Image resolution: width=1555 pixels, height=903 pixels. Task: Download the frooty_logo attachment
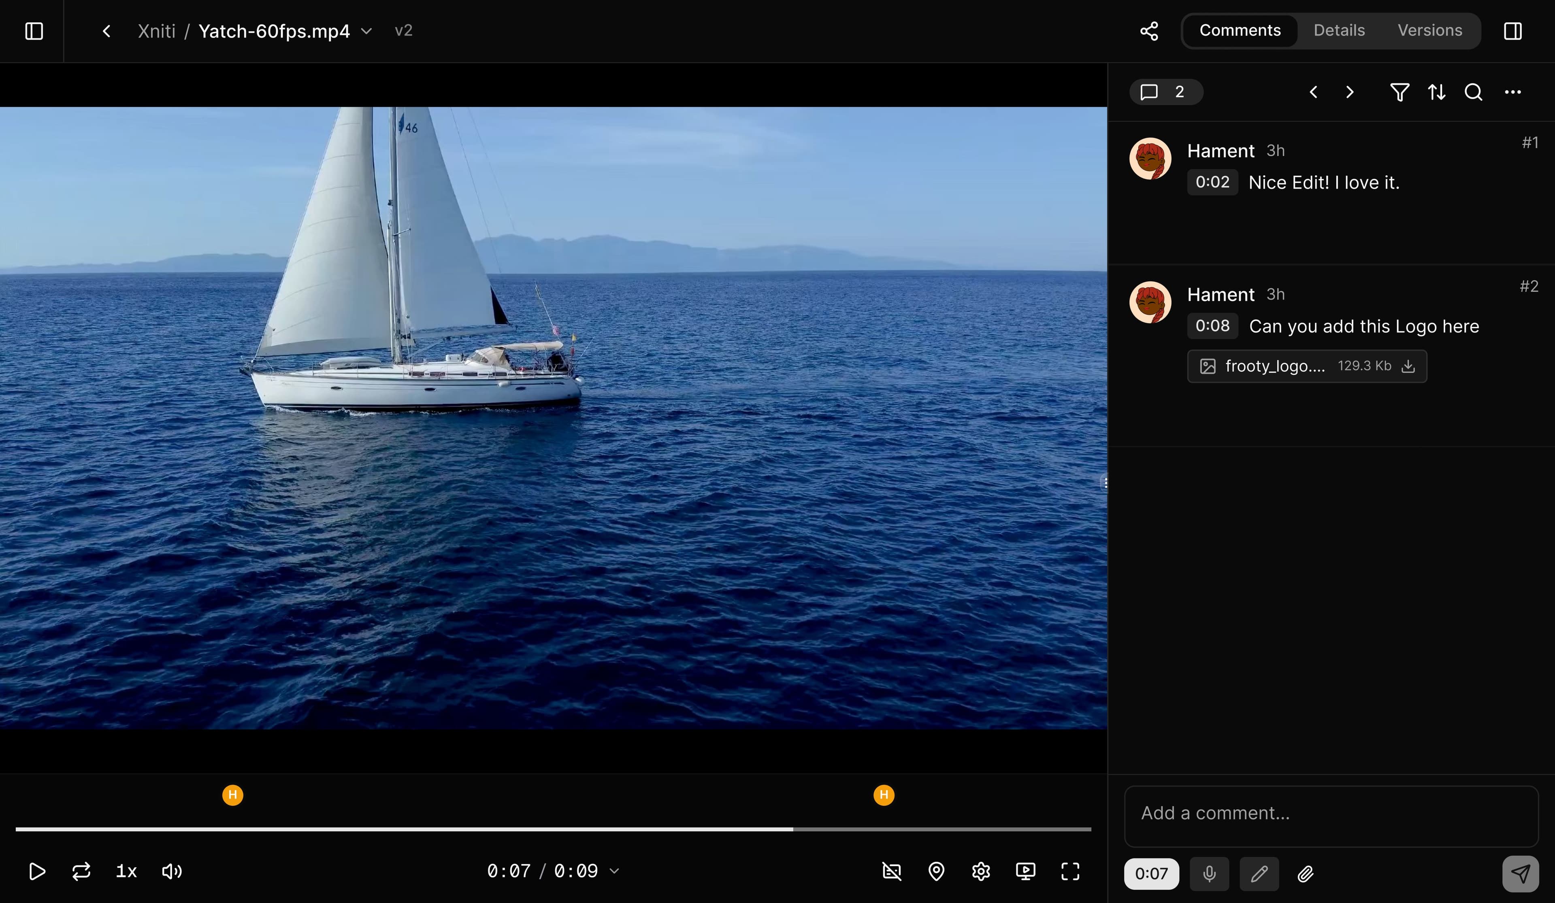pos(1409,366)
